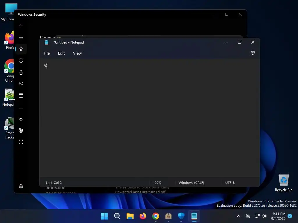This screenshot has width=298, height=223.
Task: Select the Process Hacker desktop shortcut
Action: [9, 128]
